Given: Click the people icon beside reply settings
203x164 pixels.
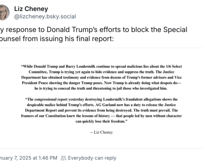Looking at the screenshot, I should pos(64,158).
